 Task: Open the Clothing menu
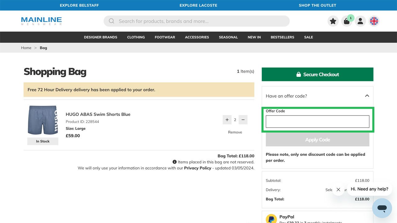[136, 37]
